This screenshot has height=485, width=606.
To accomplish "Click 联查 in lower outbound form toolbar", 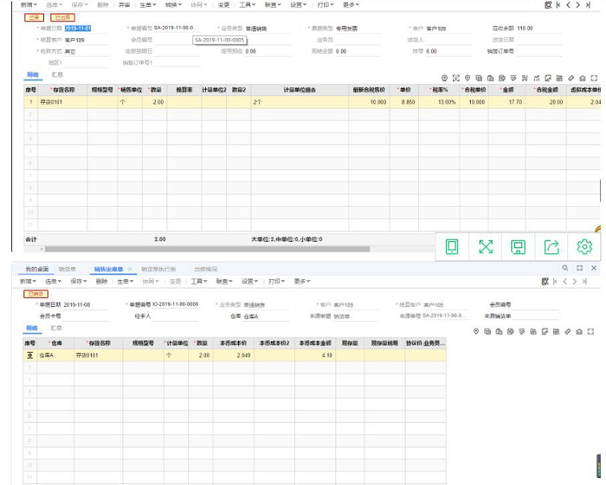I will [224, 281].
